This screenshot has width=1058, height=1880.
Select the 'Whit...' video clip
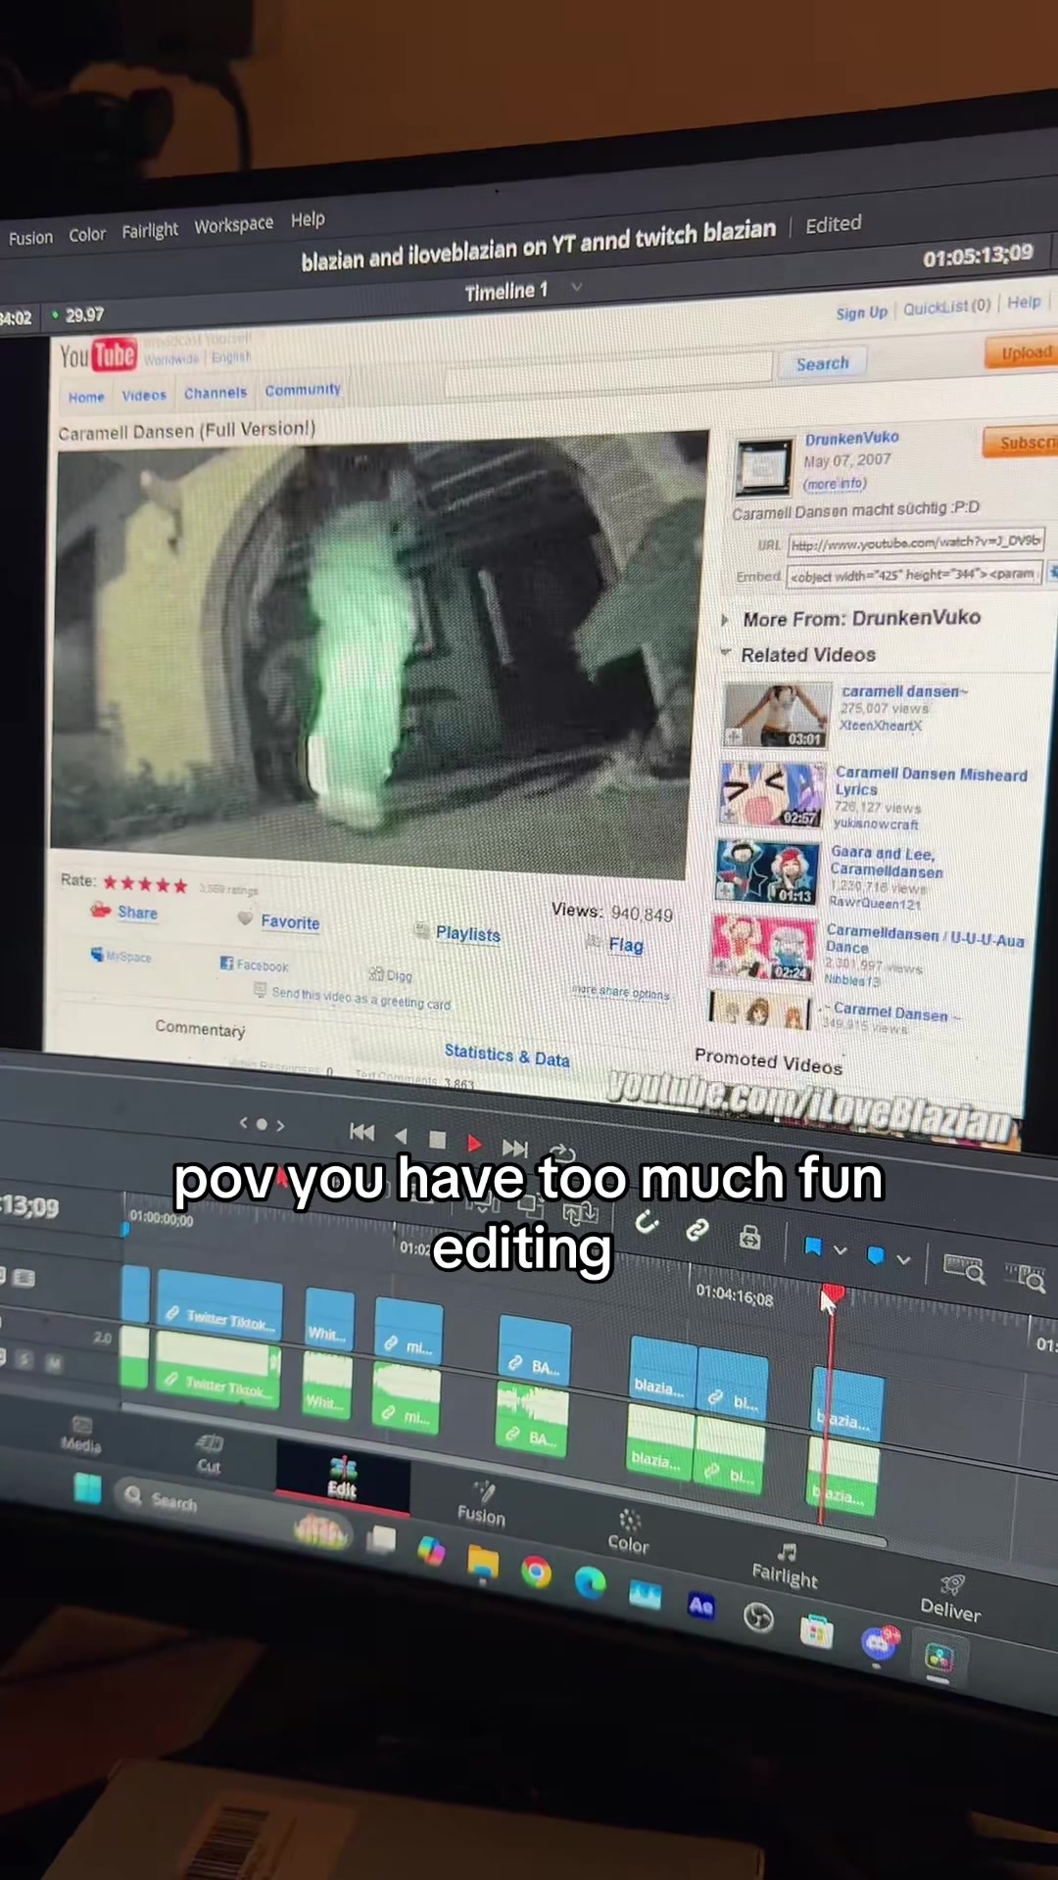(329, 1321)
